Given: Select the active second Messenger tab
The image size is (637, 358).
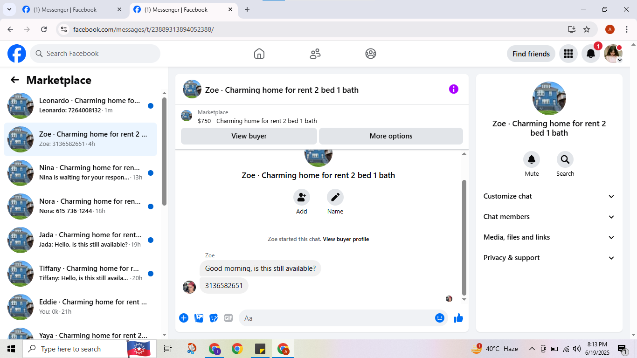Looking at the screenshot, I should coord(182,9).
